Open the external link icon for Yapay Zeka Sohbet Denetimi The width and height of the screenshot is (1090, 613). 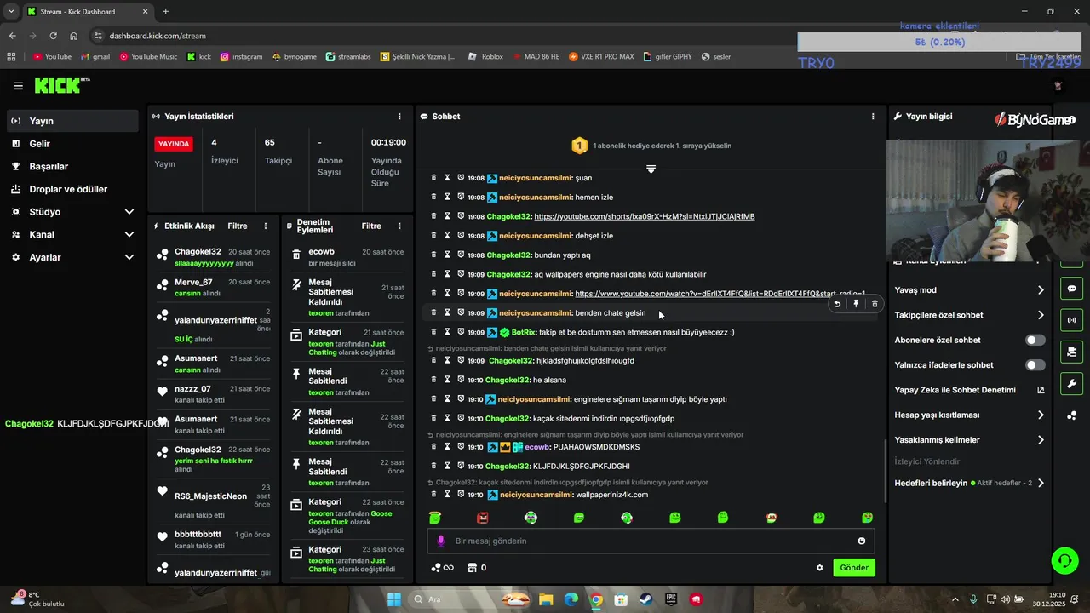pyautogui.click(x=1041, y=390)
